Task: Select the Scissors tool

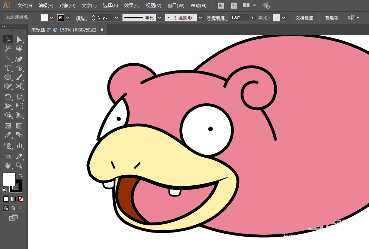Action: (19, 86)
